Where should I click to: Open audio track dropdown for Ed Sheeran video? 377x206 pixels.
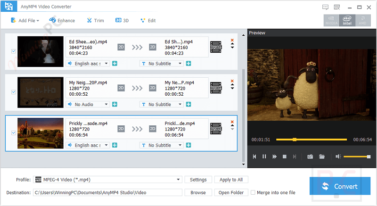(x=88, y=64)
